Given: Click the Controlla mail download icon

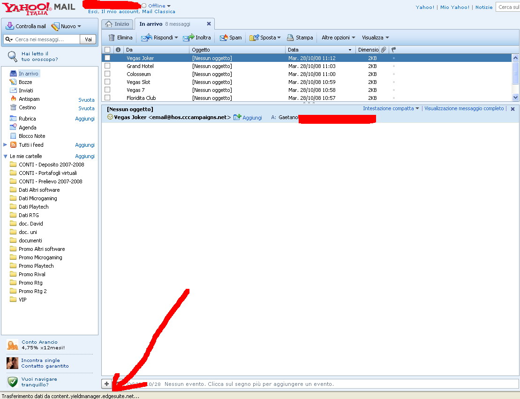Looking at the screenshot, I should 10,26.
